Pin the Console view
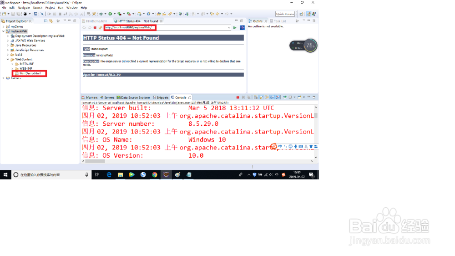455x256 pixels. point(285,97)
